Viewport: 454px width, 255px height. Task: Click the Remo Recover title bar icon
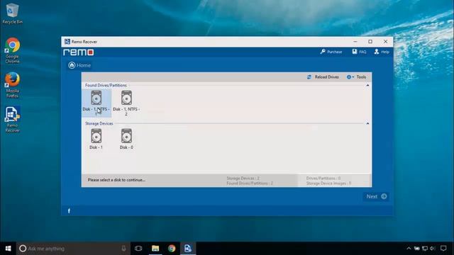[67, 42]
